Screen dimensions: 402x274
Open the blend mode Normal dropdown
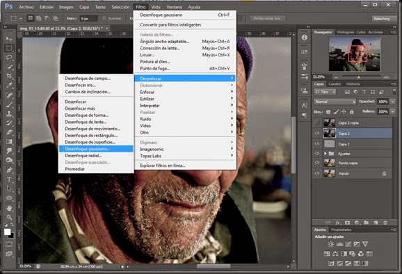coord(335,102)
